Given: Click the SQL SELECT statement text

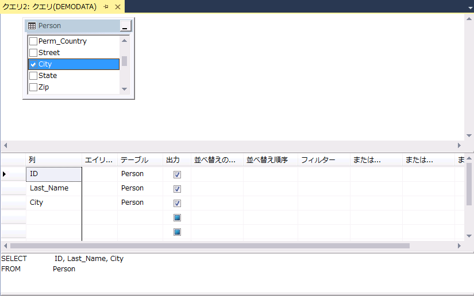Looking at the screenshot, I should click(x=88, y=259).
